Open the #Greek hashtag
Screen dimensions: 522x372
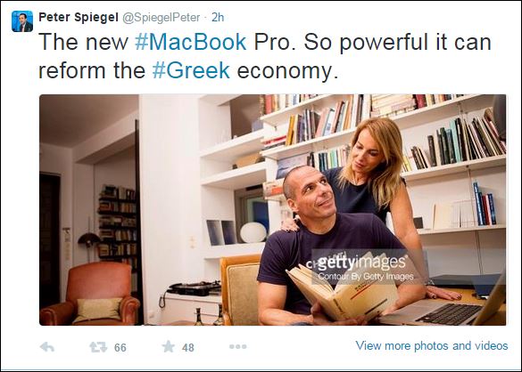tap(191, 70)
